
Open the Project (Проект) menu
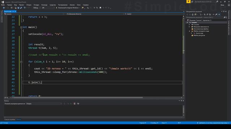(21, 5)
